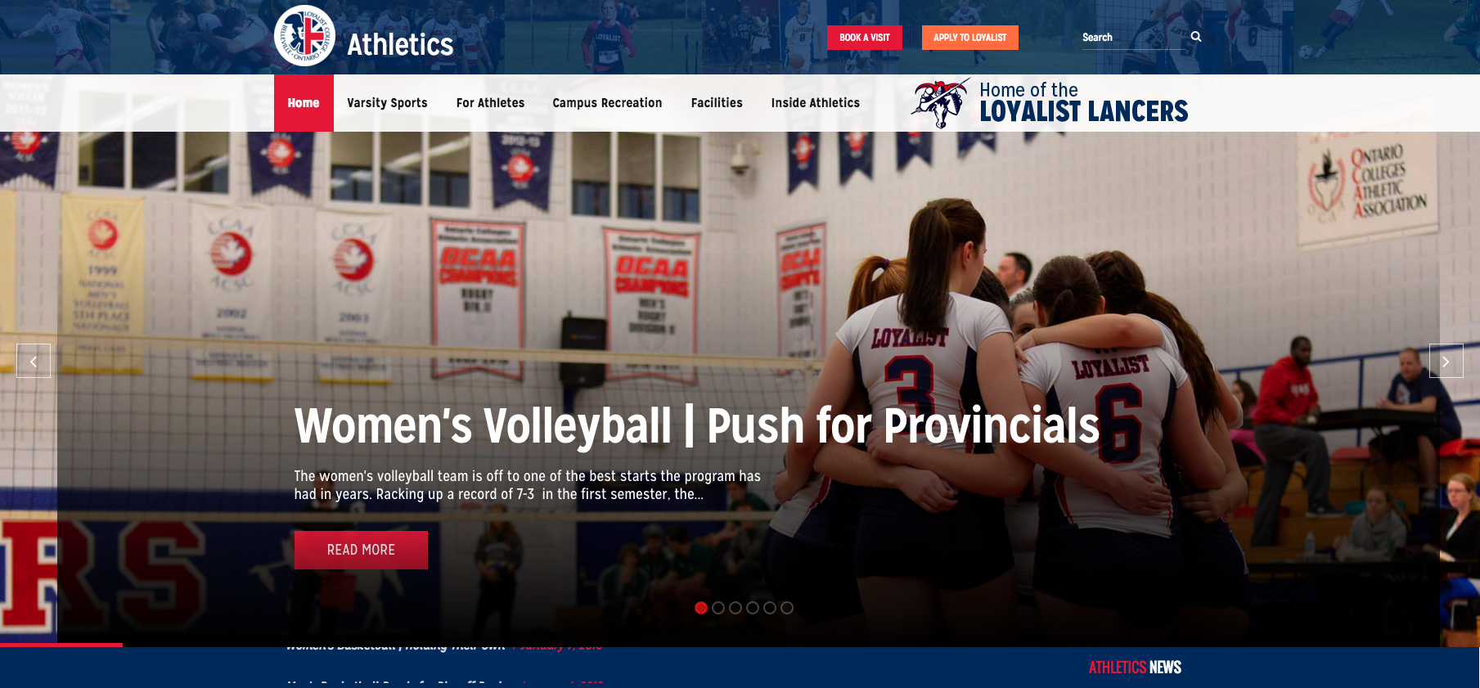Jump to the sixth carousel dot
Viewport: 1480px width, 688px height.
pyautogui.click(x=787, y=608)
